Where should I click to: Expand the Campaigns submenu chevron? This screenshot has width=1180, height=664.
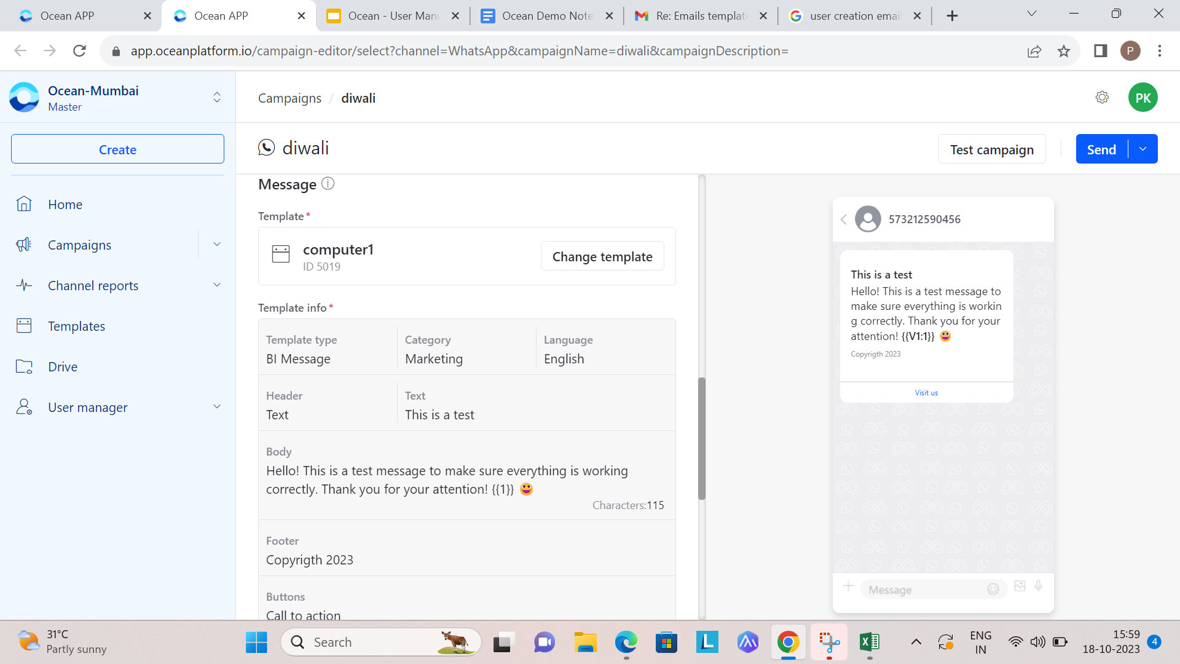tap(217, 245)
